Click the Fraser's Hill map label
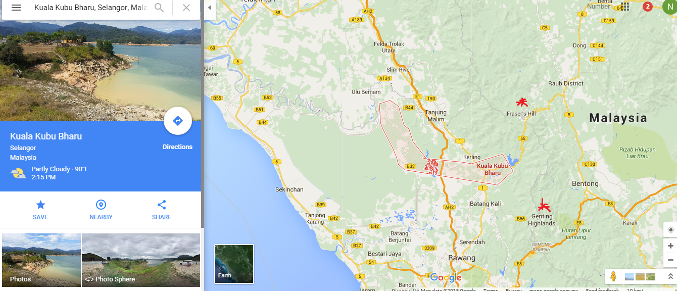 click(x=521, y=114)
